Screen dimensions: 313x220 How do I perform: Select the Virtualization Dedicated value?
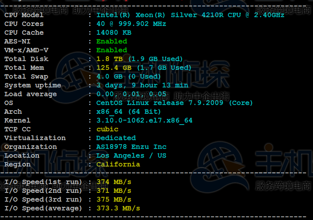[x=116, y=138]
